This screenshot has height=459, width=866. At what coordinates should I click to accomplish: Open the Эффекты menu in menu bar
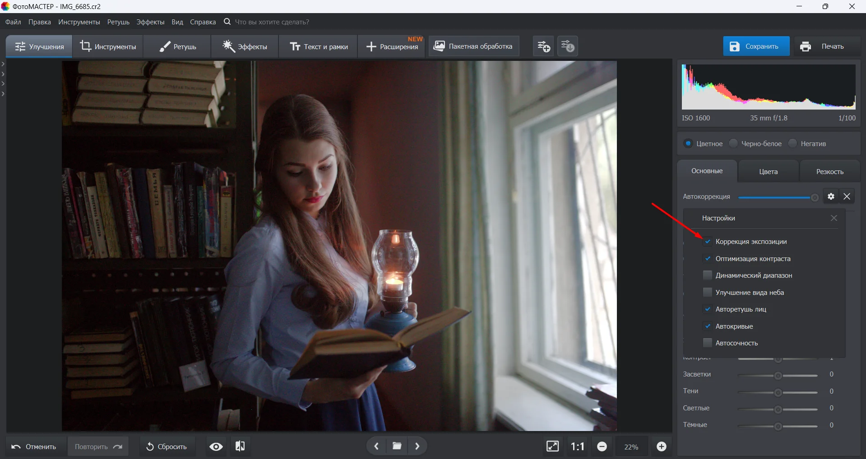(x=150, y=22)
